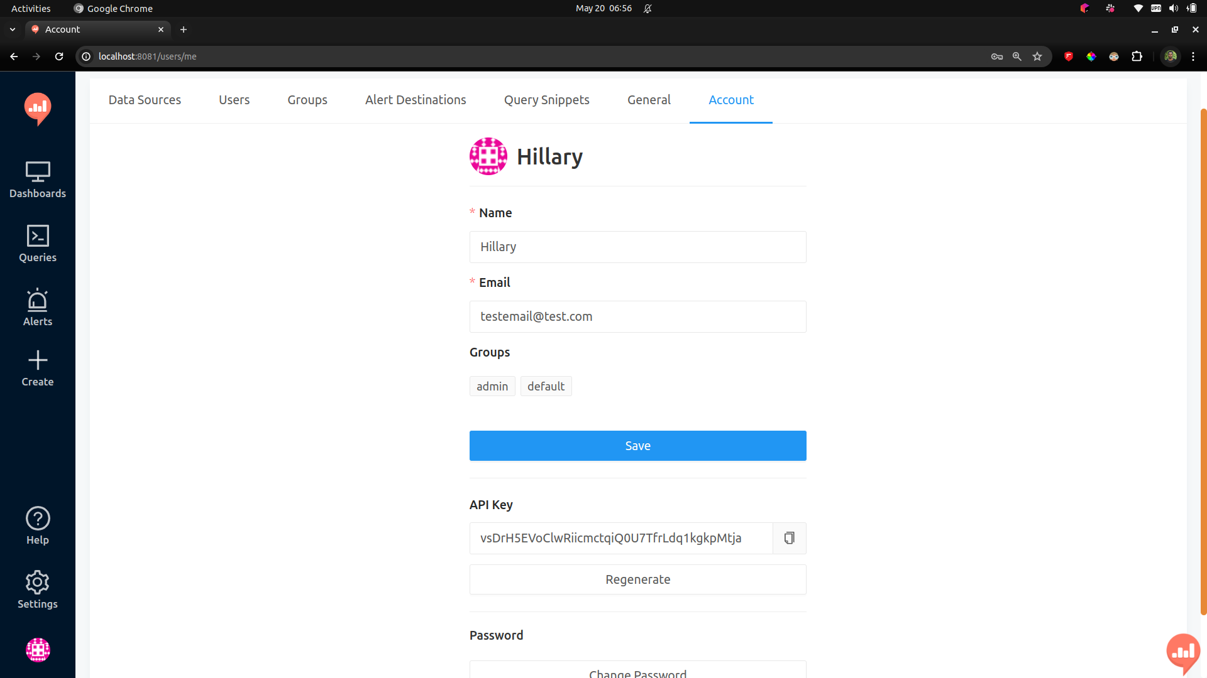Screen dimensions: 1207x678
Task: Open the Chrome extensions puzzle icon
Action: [1137, 56]
